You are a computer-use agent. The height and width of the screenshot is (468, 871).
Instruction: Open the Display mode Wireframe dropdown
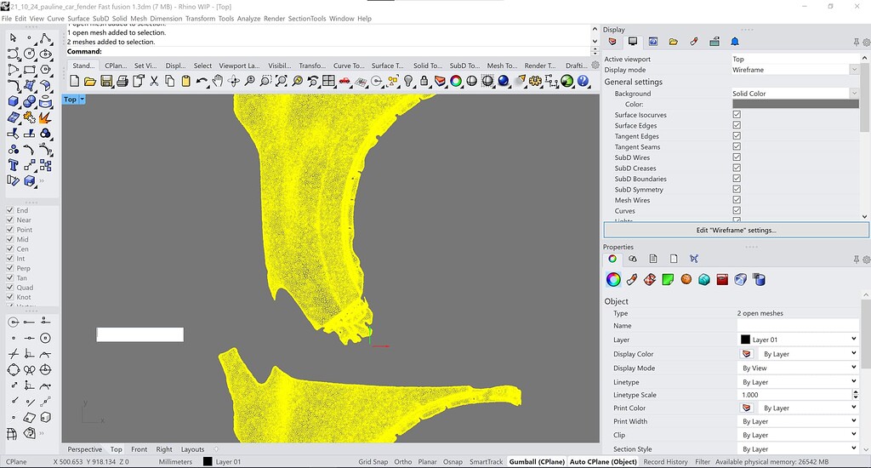click(x=795, y=70)
